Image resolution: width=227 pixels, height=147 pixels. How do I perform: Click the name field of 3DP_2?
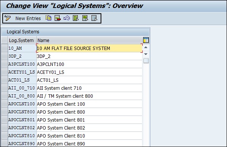click(89, 56)
